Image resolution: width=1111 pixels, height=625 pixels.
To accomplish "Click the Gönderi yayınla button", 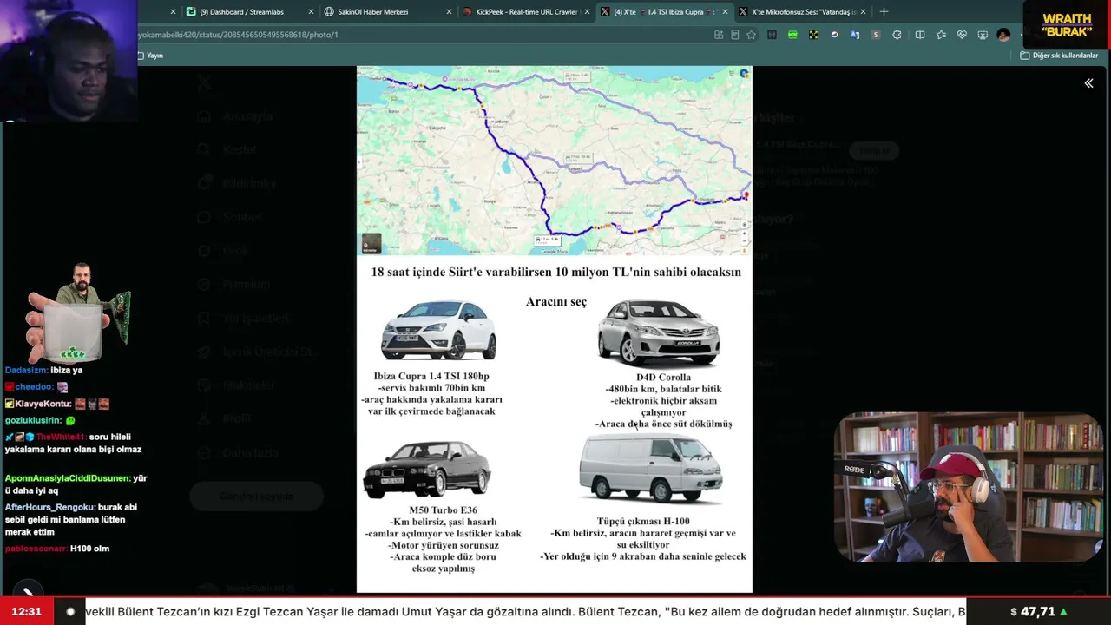I will coord(256,496).
